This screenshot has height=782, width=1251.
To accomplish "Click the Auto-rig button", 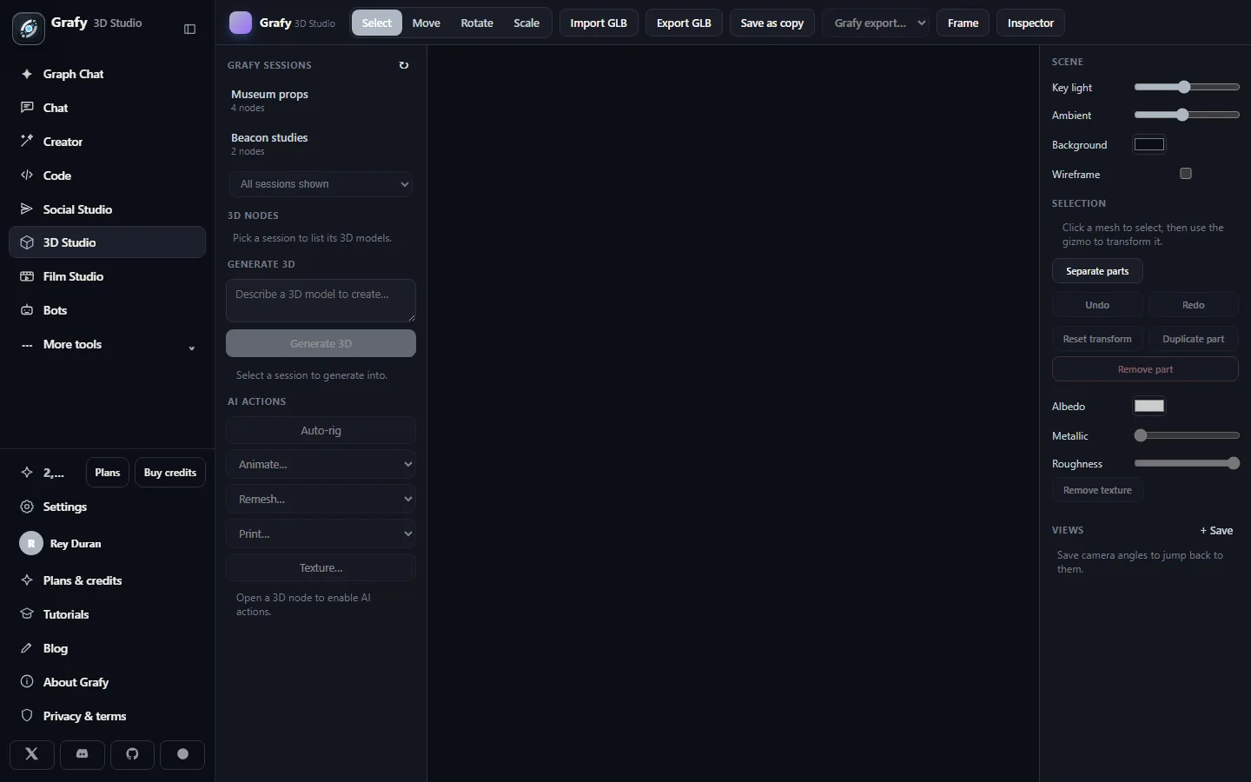I will (x=321, y=430).
